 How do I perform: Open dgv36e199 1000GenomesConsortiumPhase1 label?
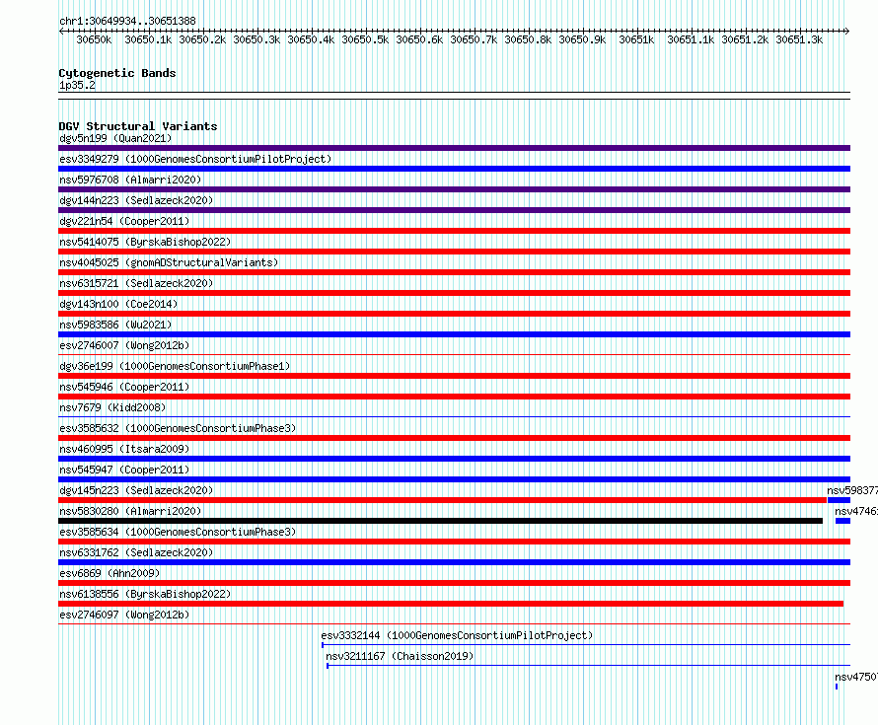click(175, 366)
